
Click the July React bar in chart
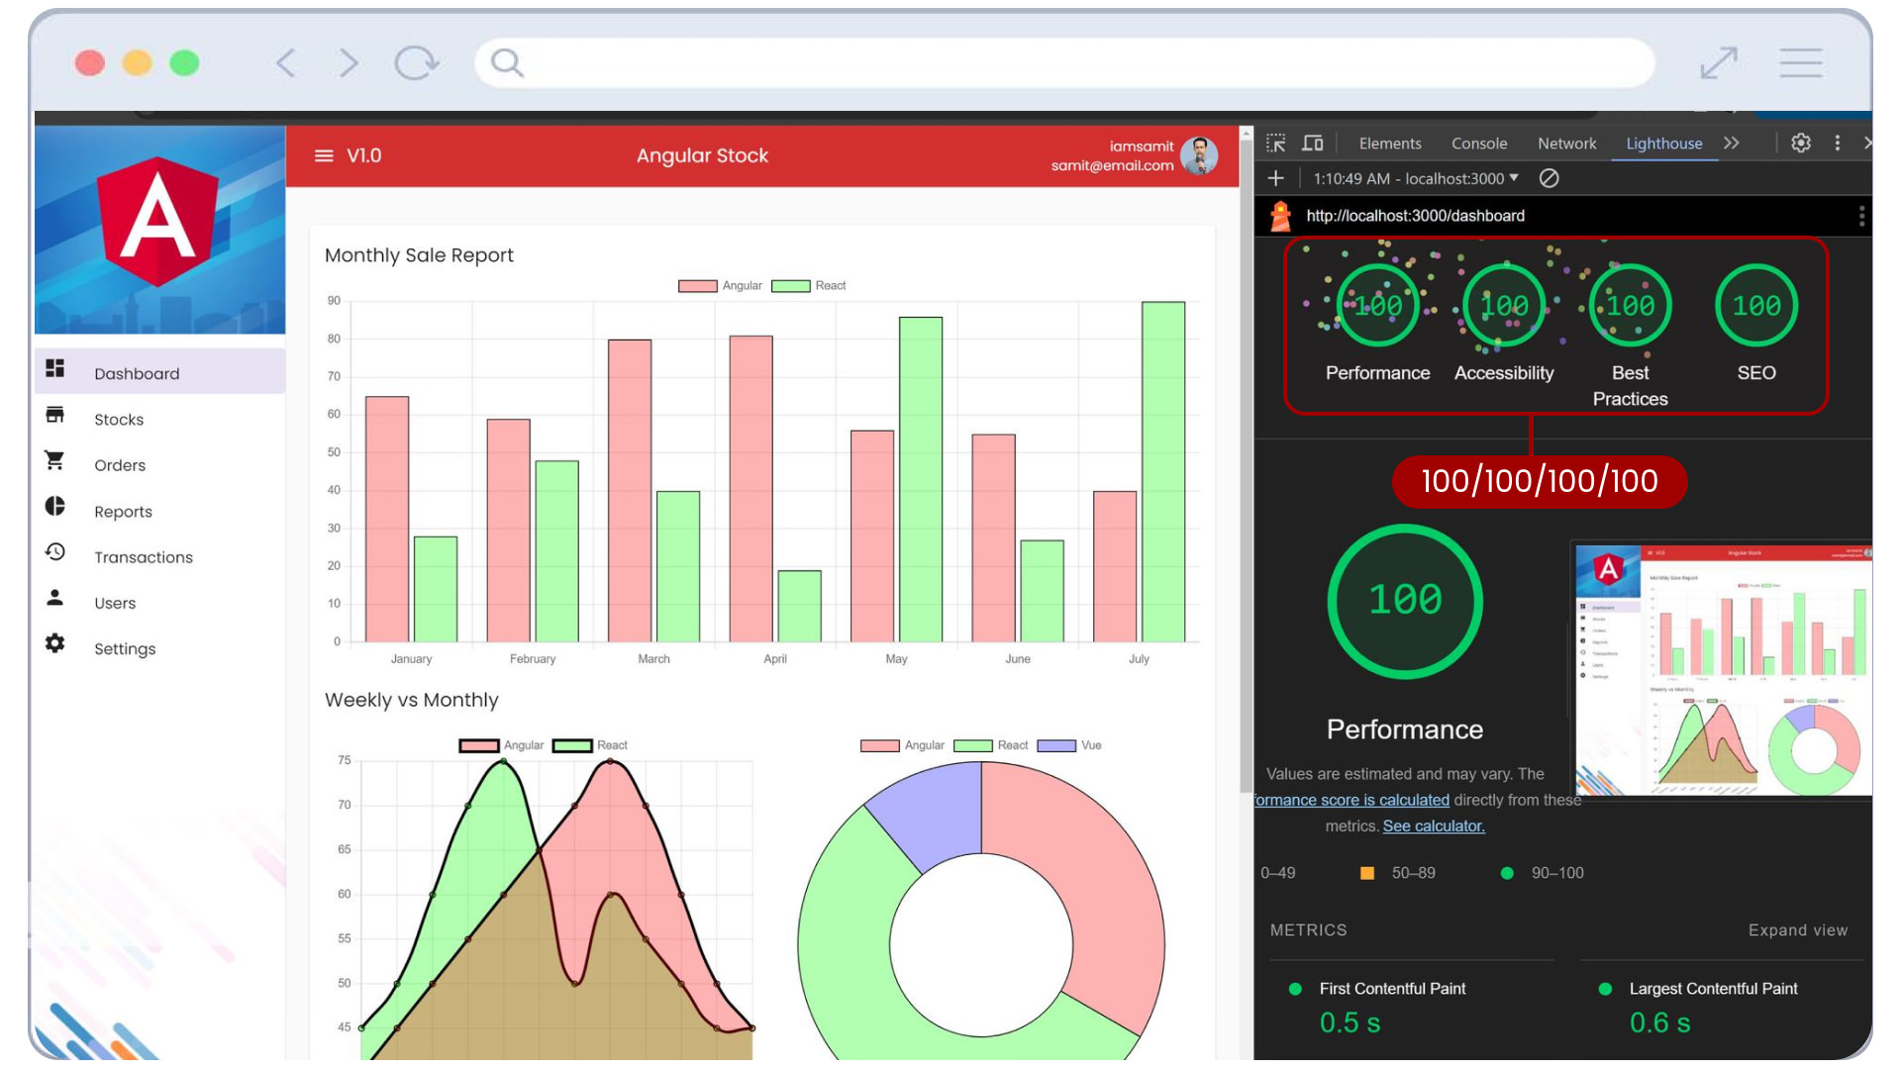point(1163,471)
